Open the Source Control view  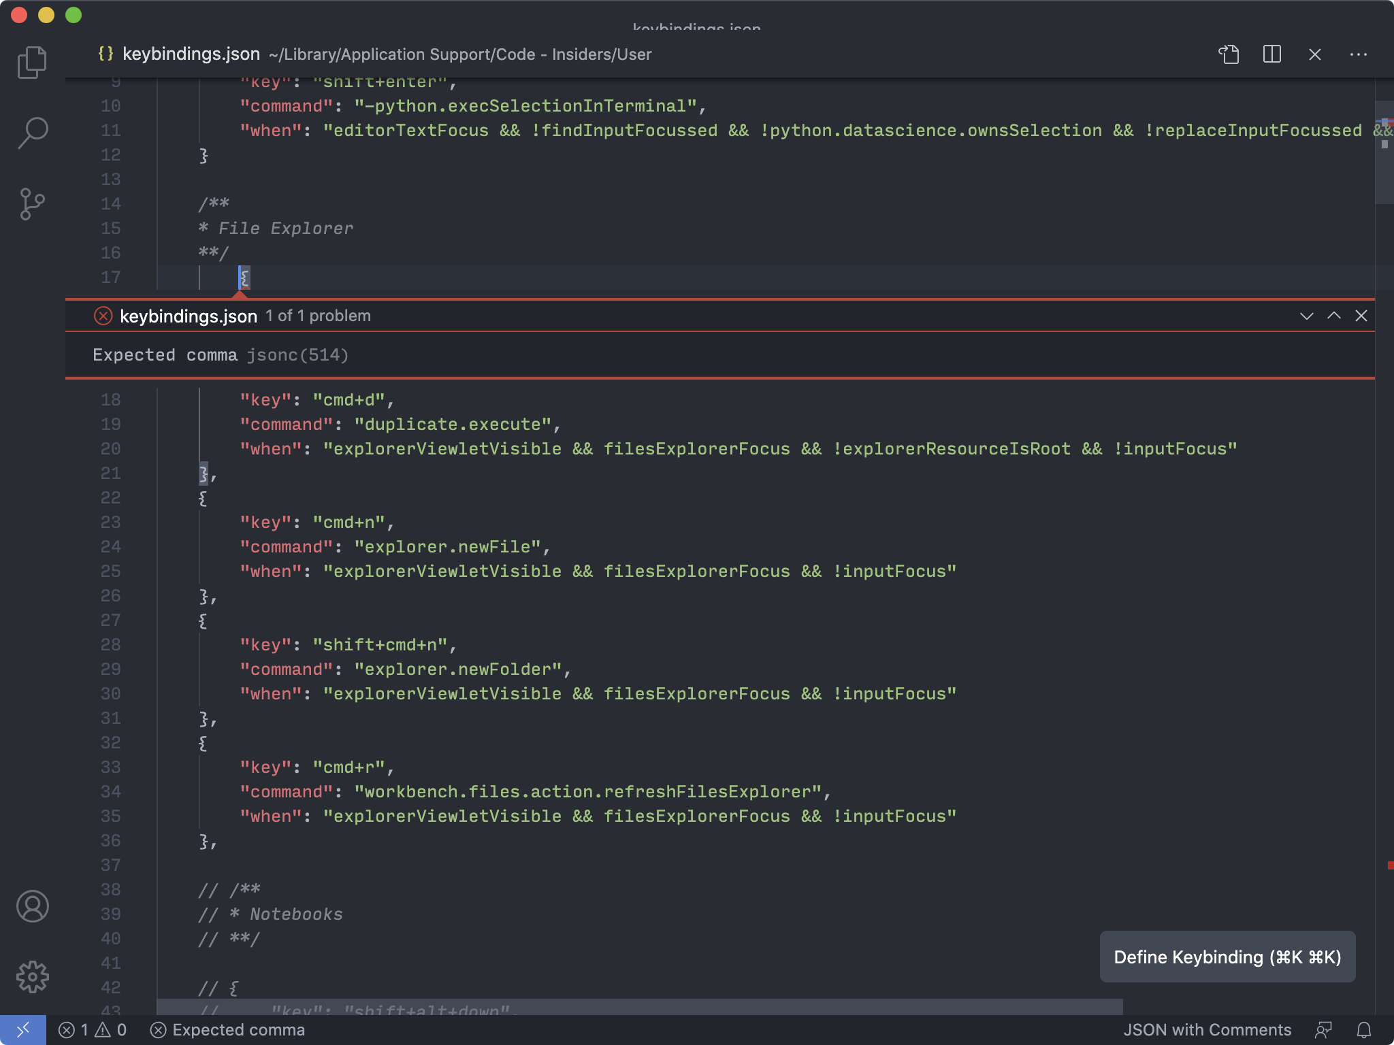pos(31,204)
